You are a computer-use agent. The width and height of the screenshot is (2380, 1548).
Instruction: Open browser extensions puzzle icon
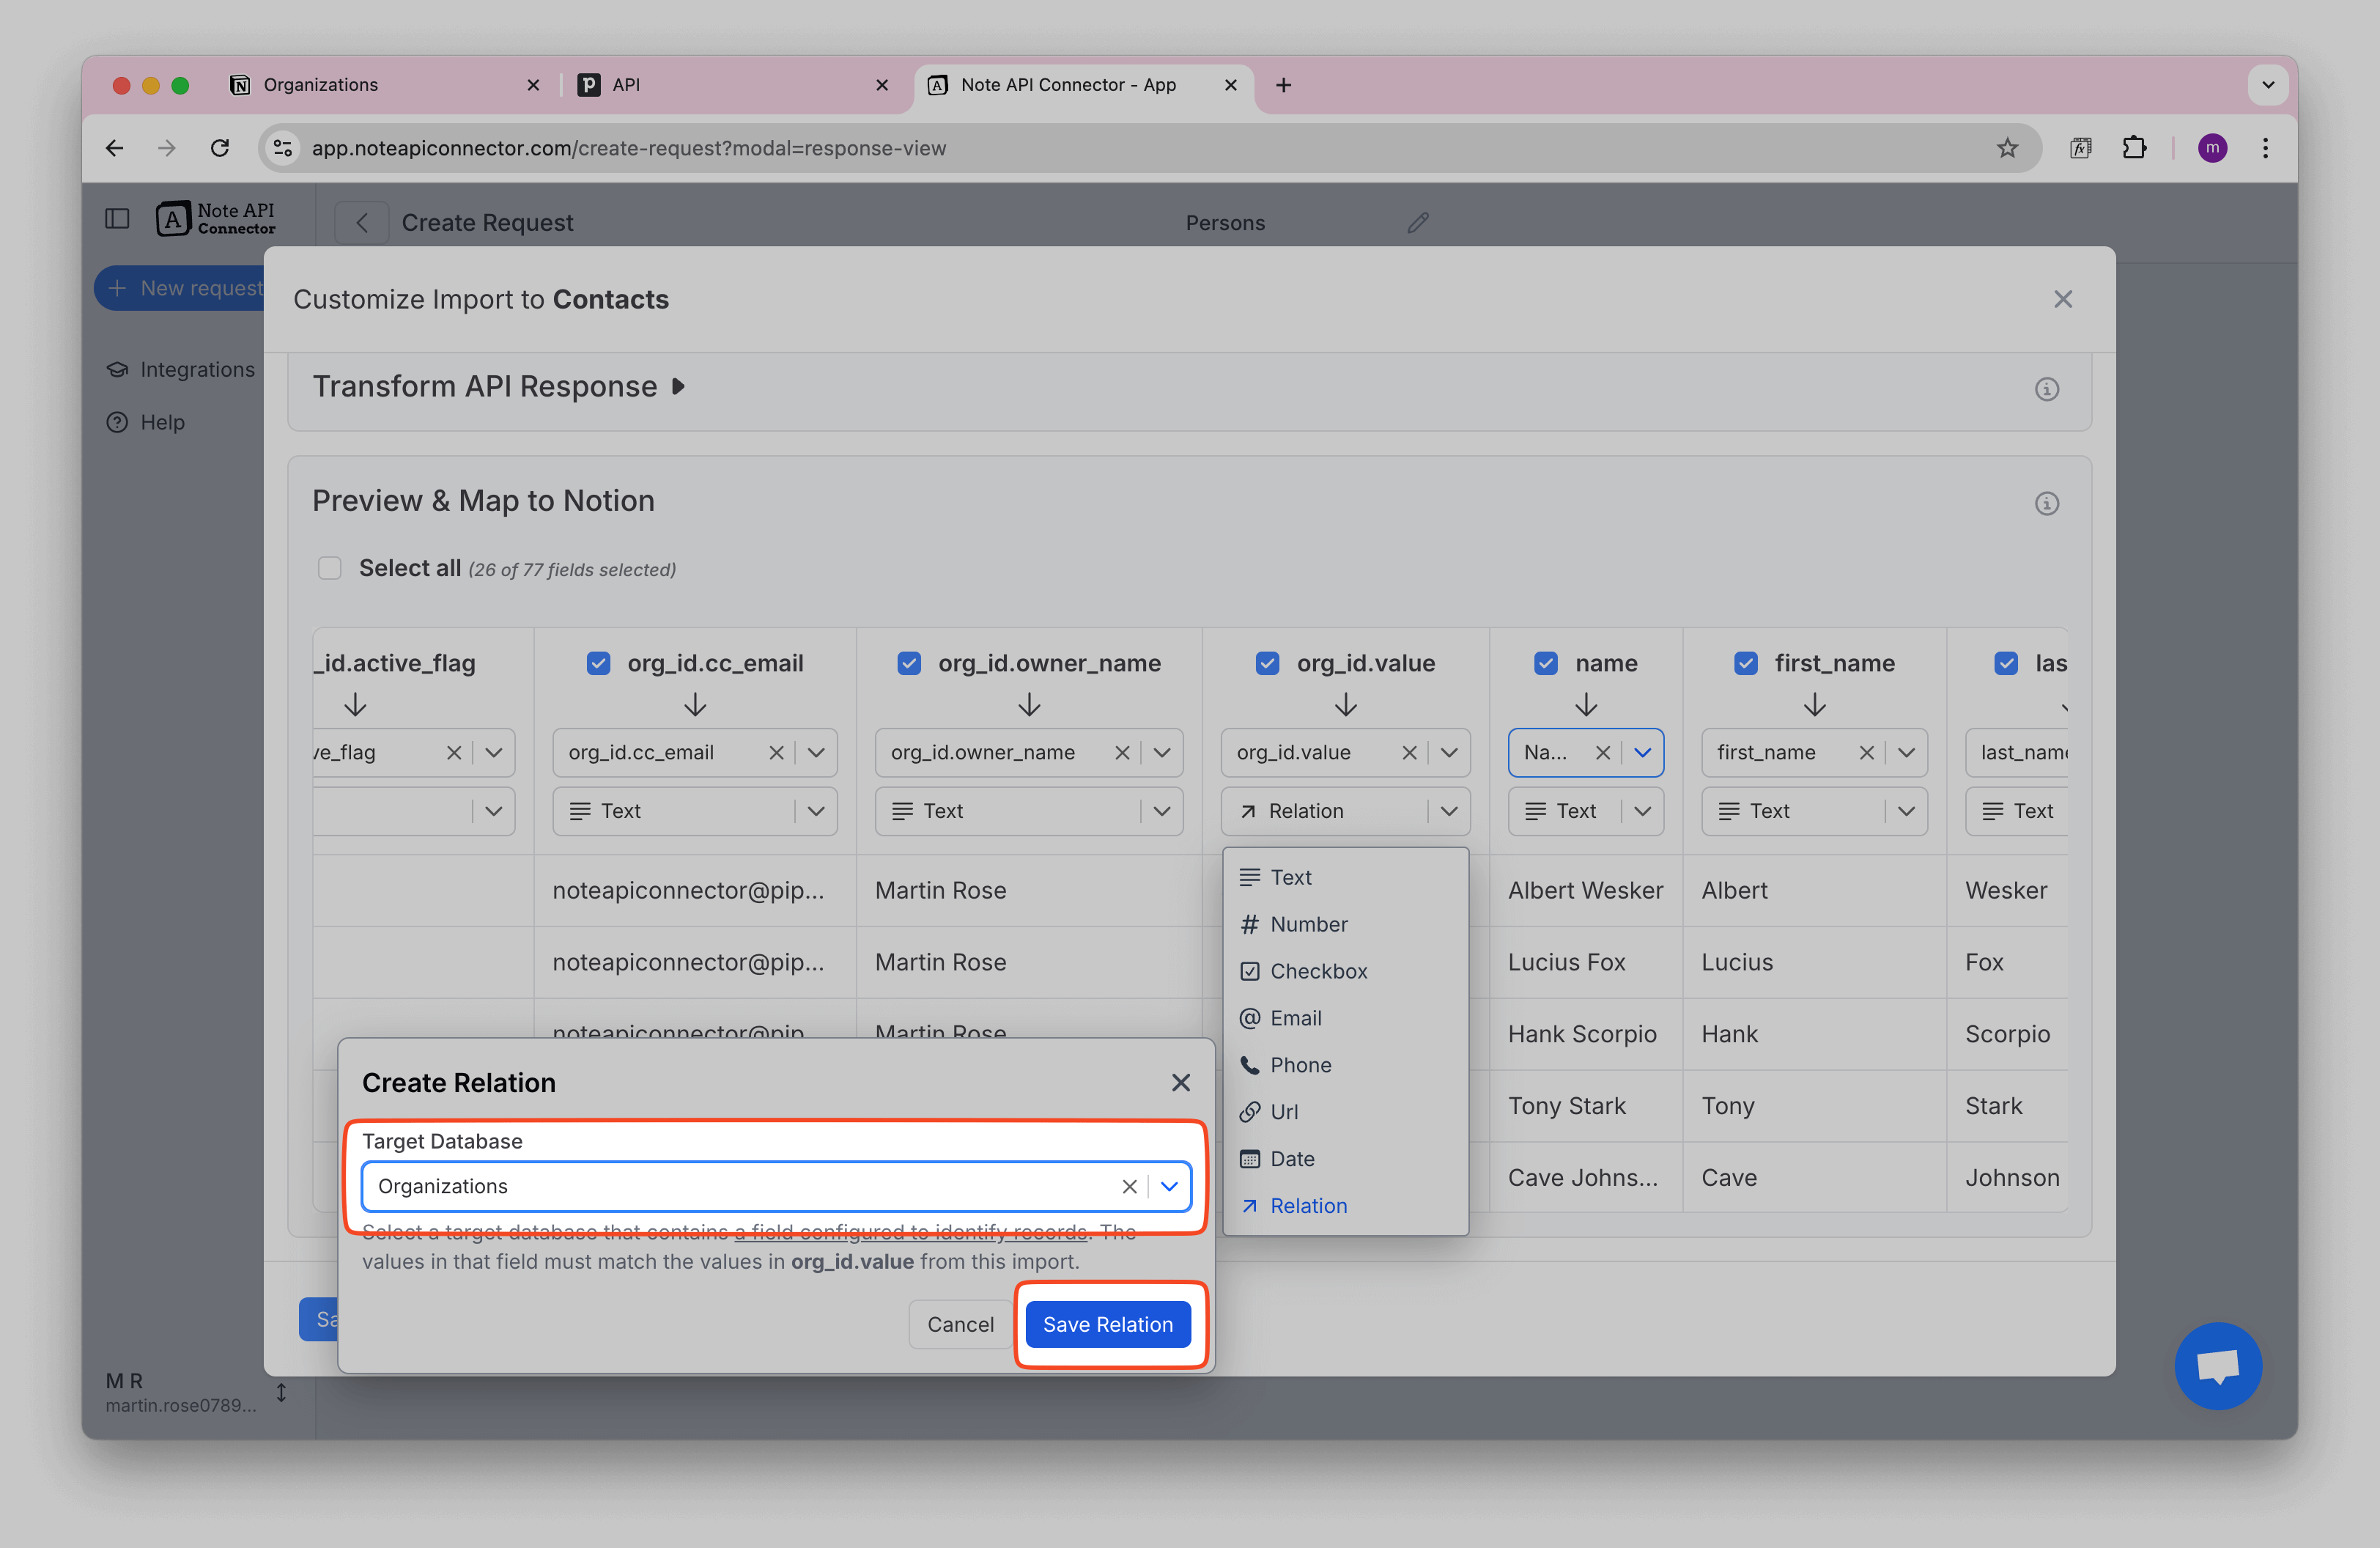[x=2134, y=148]
